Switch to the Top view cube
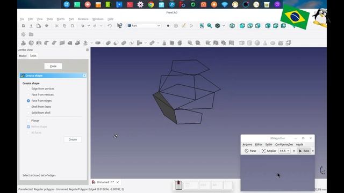344x193 pixels. coord(250,26)
